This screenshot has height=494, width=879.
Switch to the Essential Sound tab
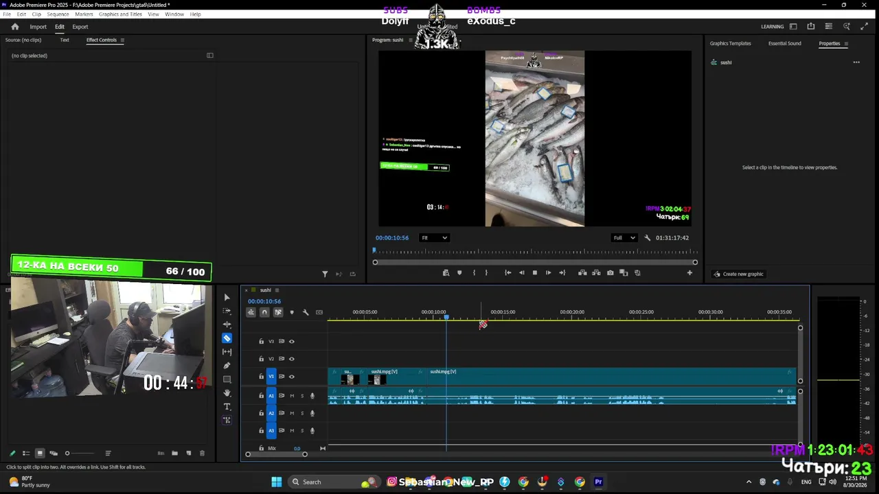(784, 43)
